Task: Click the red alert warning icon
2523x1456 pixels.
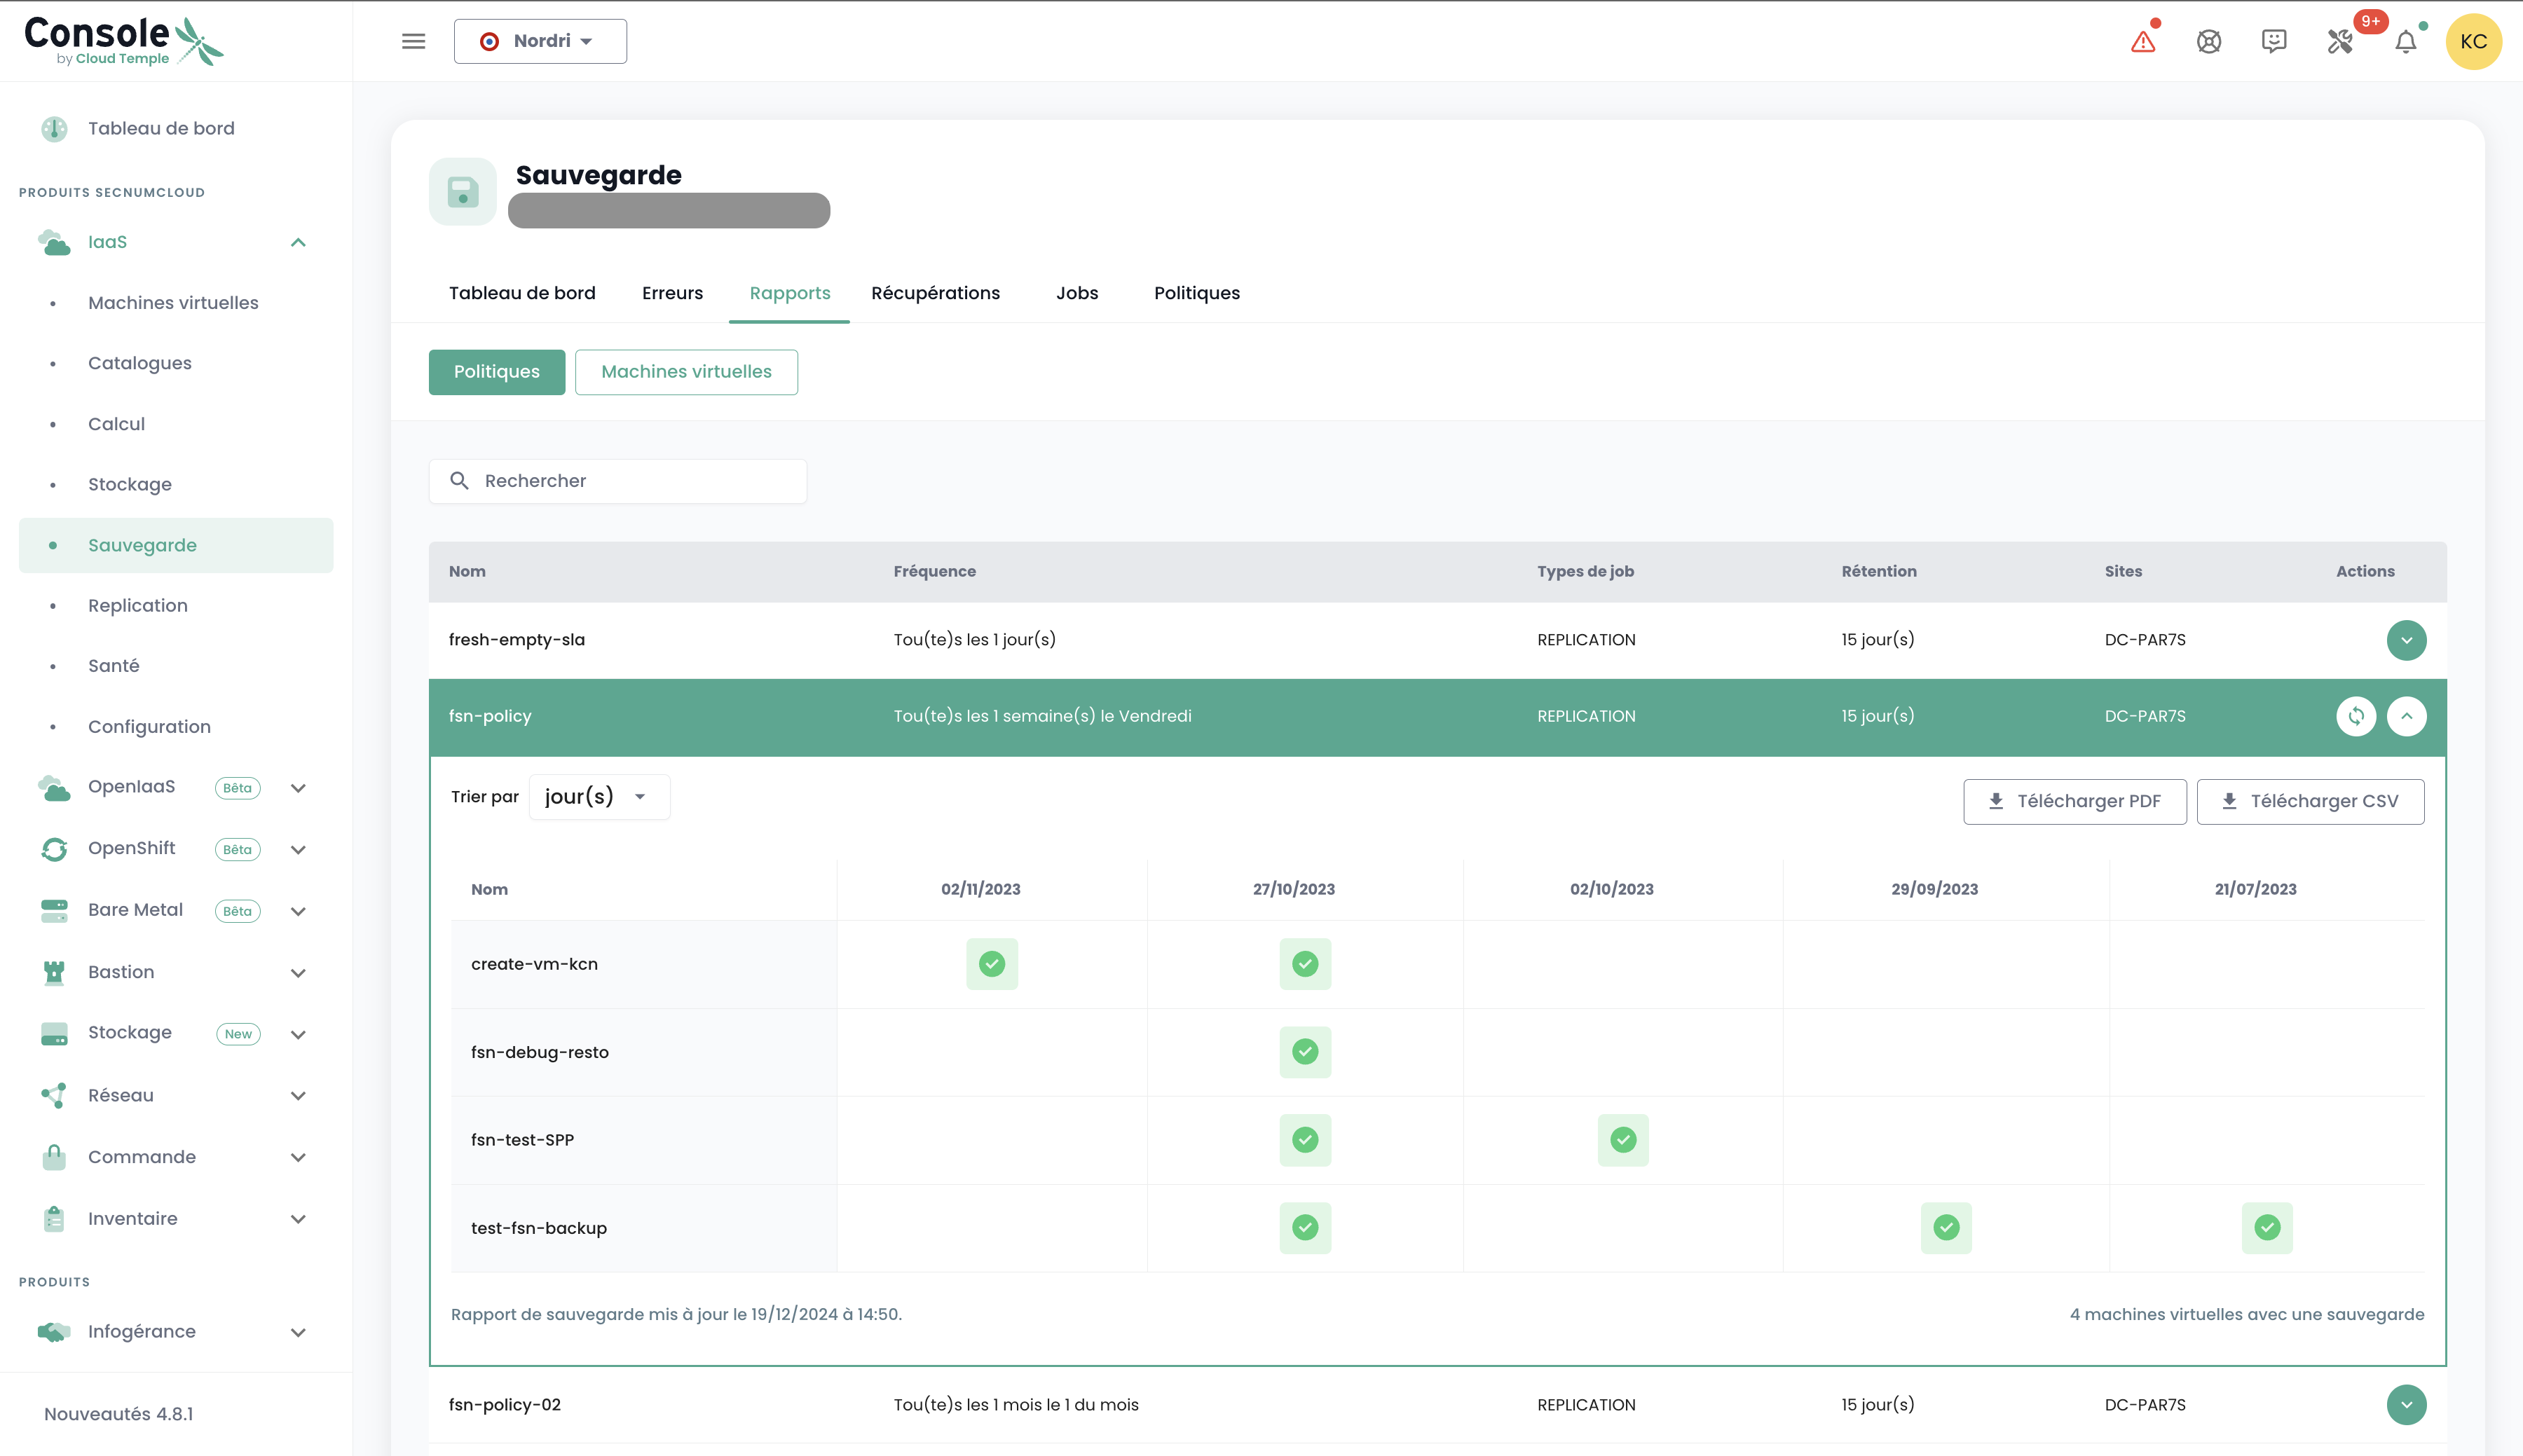Action: click(x=2143, y=42)
